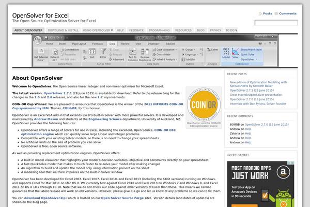Screen dimensions: 310x207
Task: Expand the To Do menu dropdown
Action: (x=231, y=31)
